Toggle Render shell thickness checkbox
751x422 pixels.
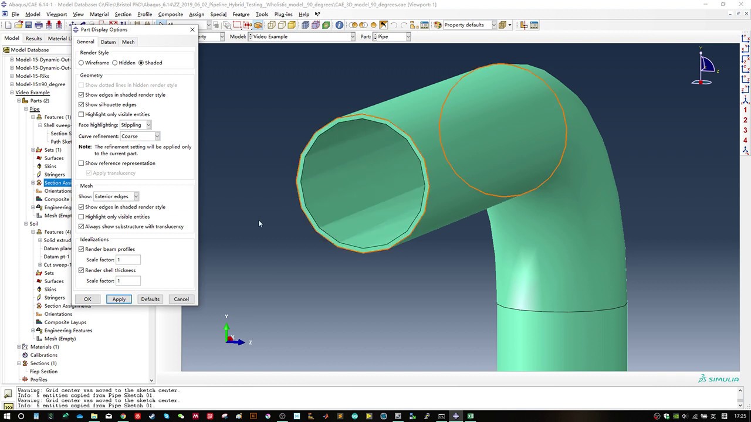82,270
